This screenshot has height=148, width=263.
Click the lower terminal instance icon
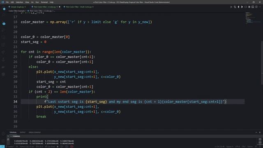pyautogui.click(x=260, y=143)
